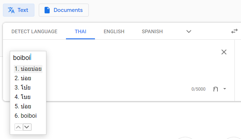Switch source language to Spanish

tap(152, 31)
